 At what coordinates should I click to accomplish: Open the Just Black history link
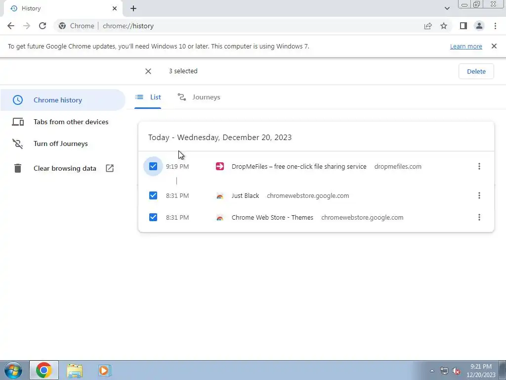coord(245,196)
